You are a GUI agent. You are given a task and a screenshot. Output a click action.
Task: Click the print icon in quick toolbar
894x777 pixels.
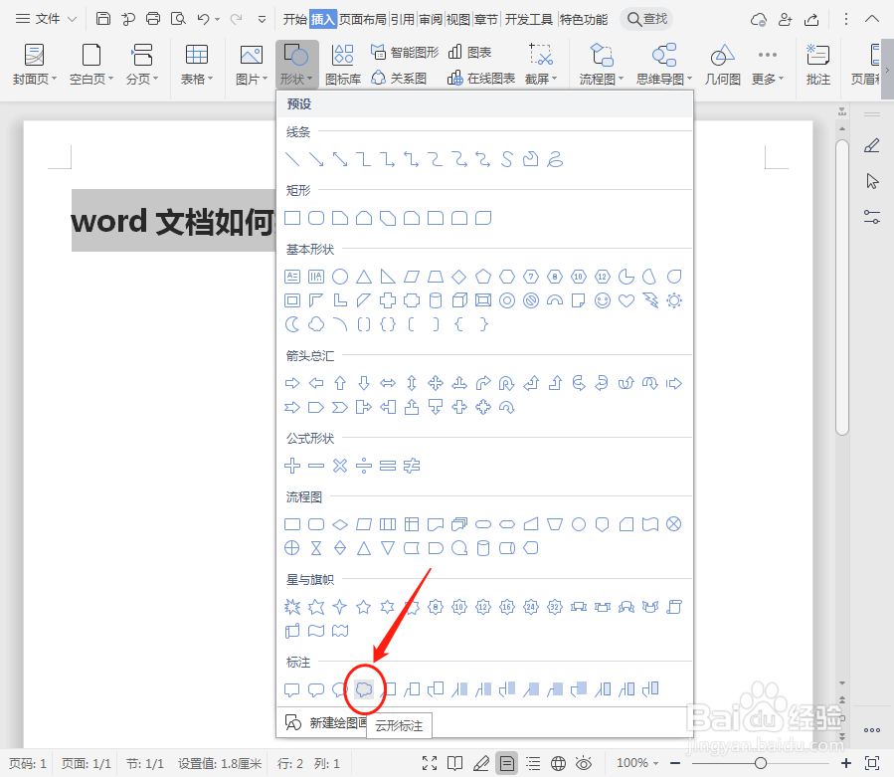coord(153,19)
